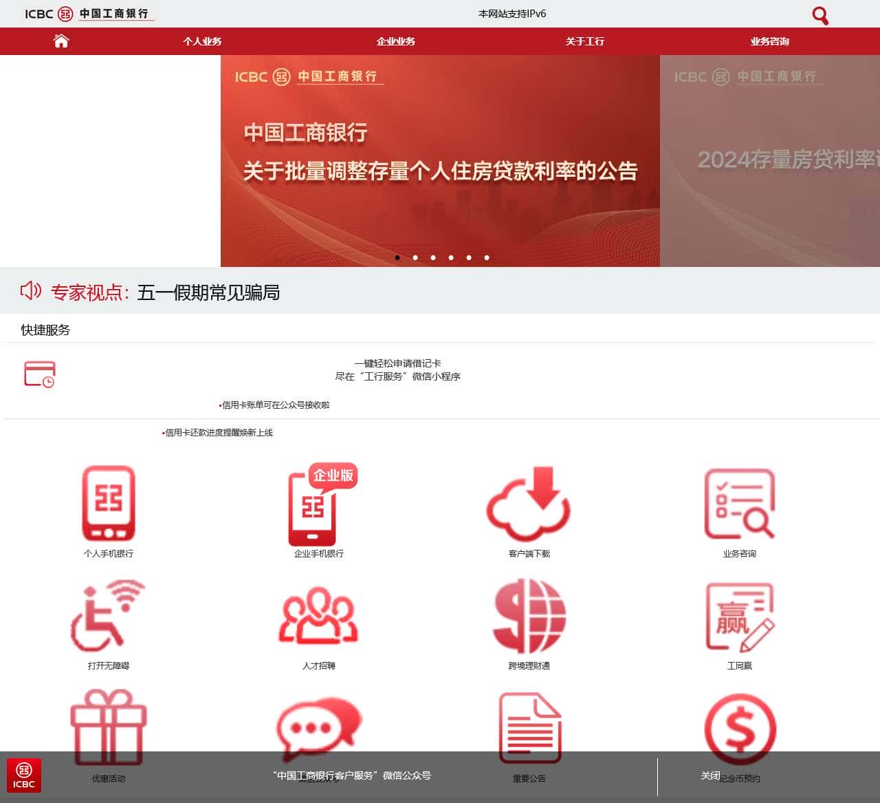Click the 优惠活动 gift box icon
Screen dimensions: 880x803
[x=109, y=728]
